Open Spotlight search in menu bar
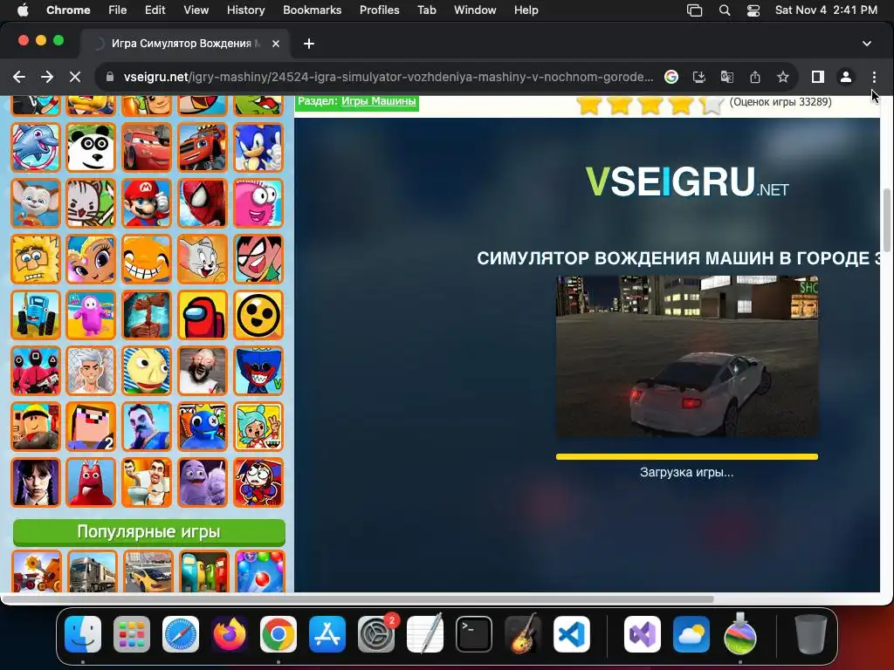 [724, 10]
